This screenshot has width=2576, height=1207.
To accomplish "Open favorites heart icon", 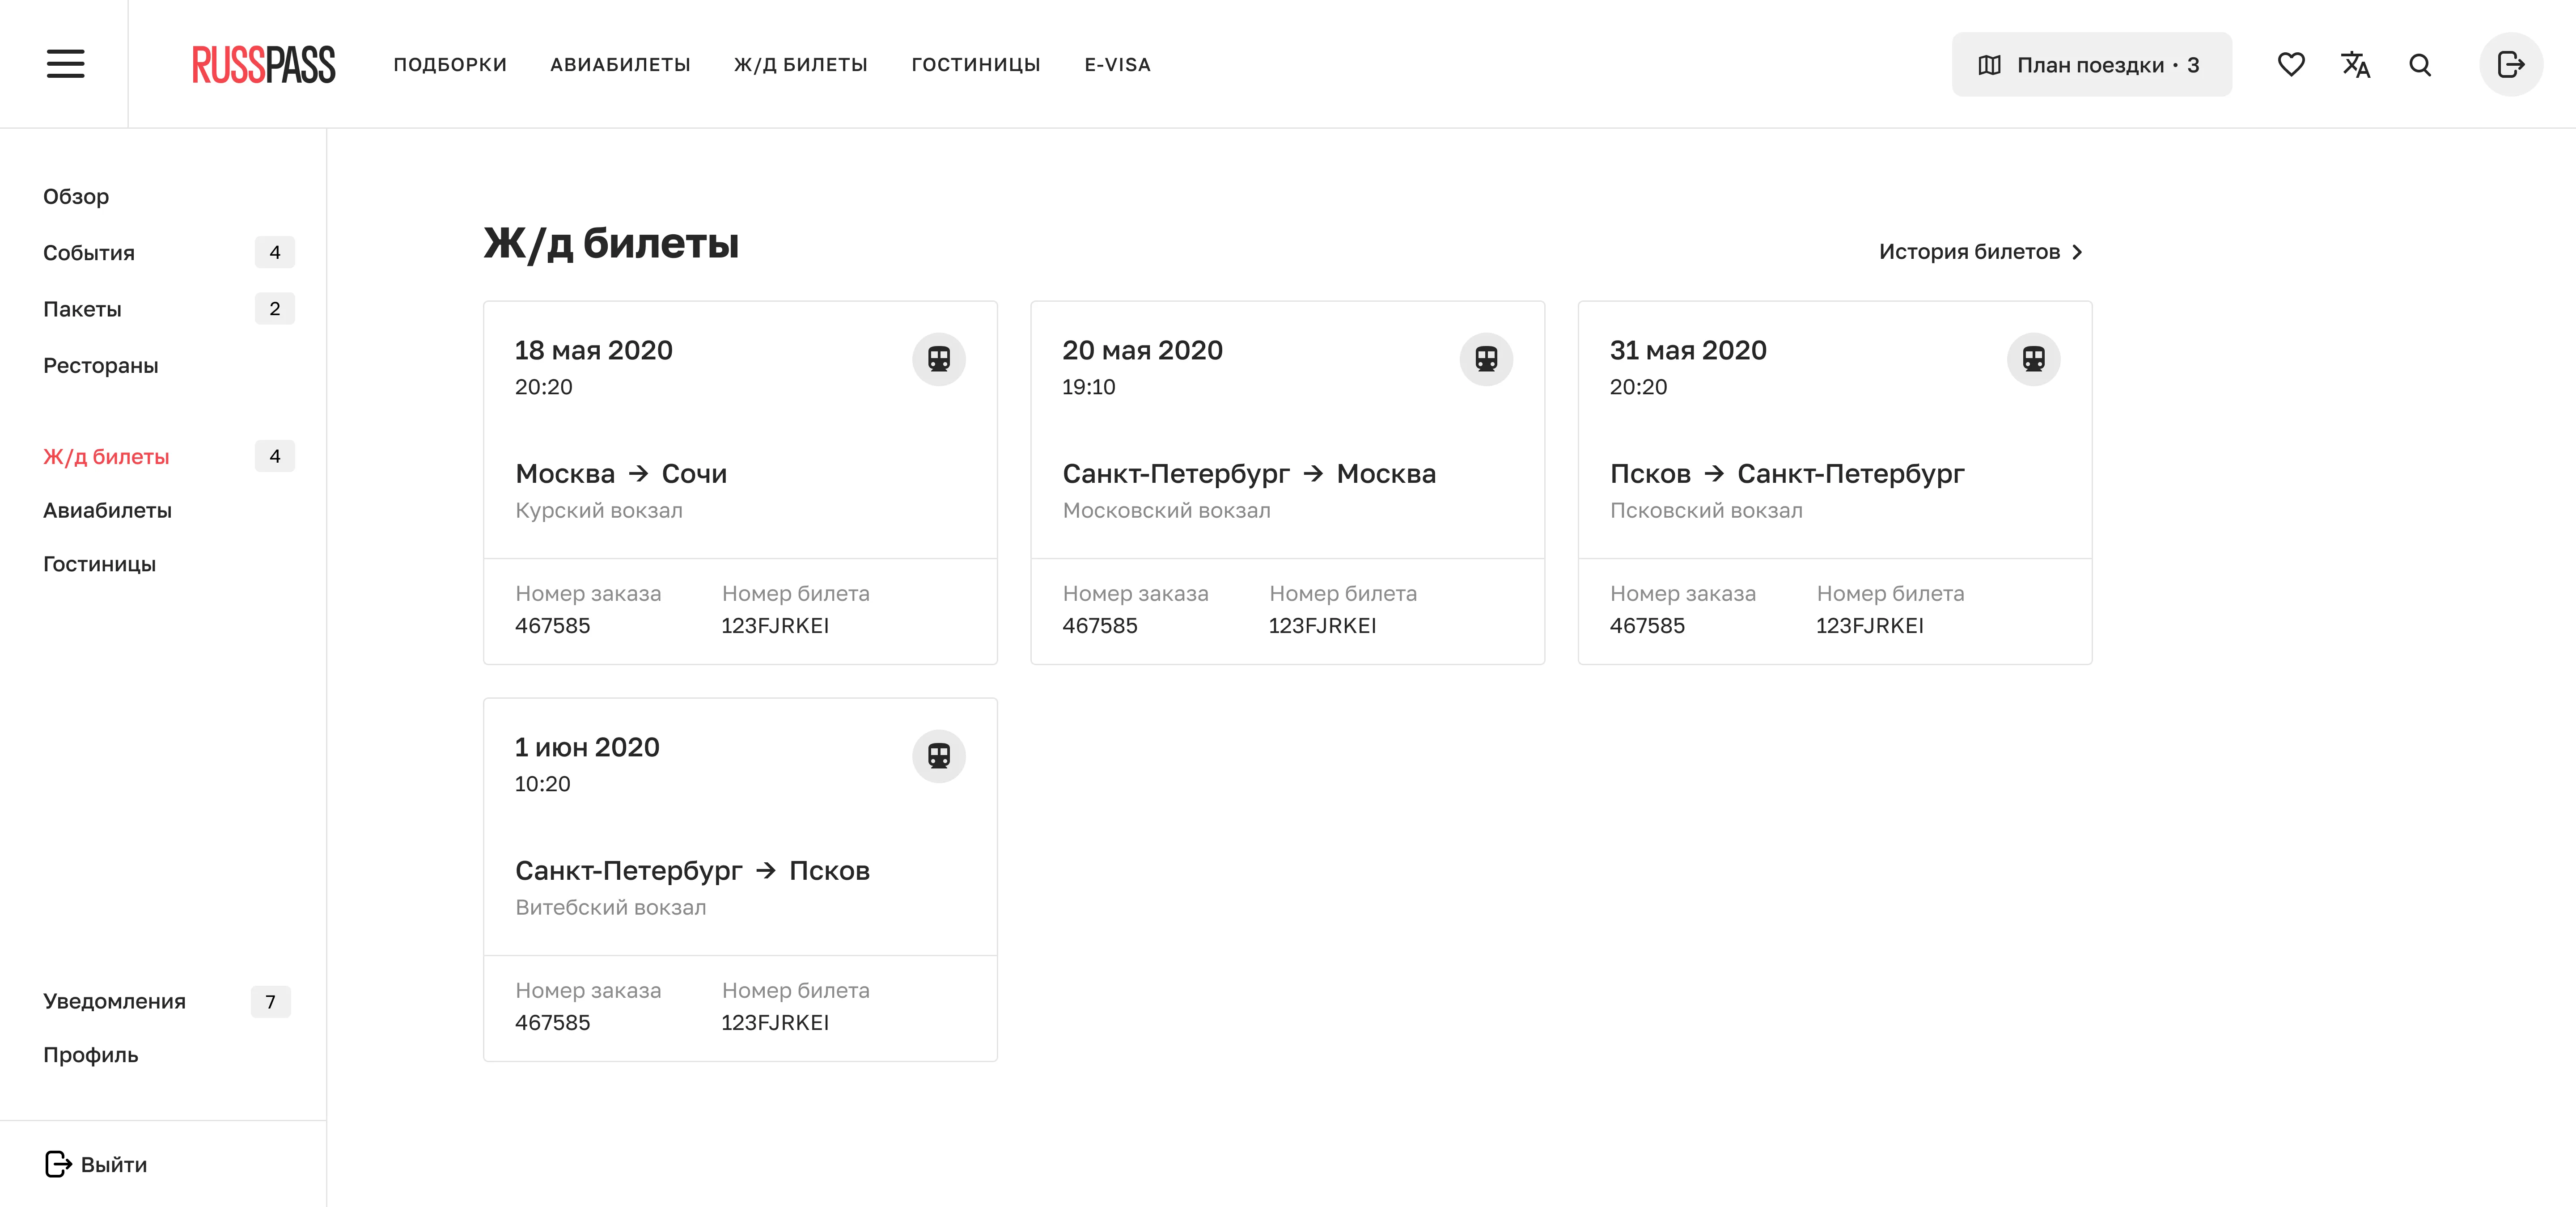I will [x=2291, y=65].
